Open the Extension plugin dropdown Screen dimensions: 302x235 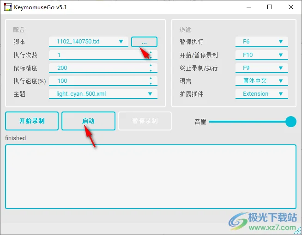click(x=262, y=94)
